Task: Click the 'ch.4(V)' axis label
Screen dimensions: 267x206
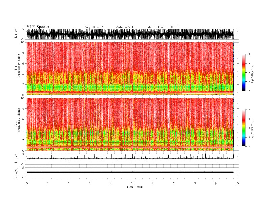Action: 16,173
